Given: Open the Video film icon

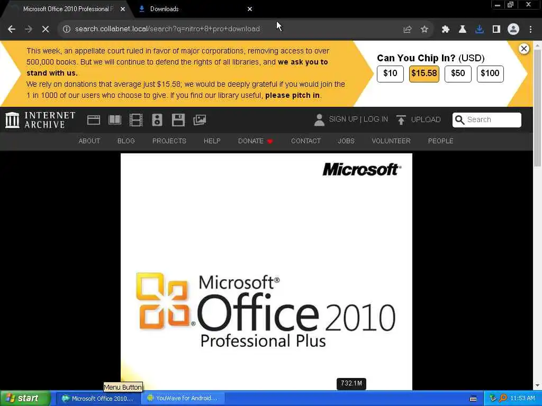Looking at the screenshot, I should click(136, 120).
